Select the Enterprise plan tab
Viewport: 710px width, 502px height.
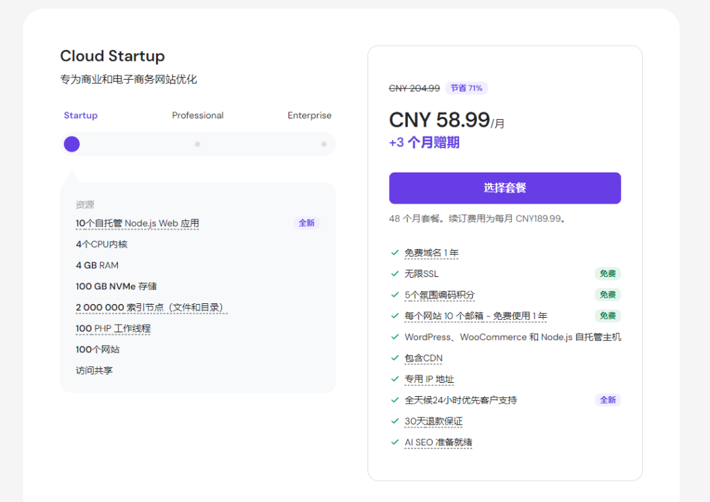point(309,116)
